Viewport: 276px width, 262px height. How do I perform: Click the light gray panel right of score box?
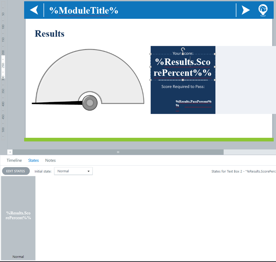246,80
